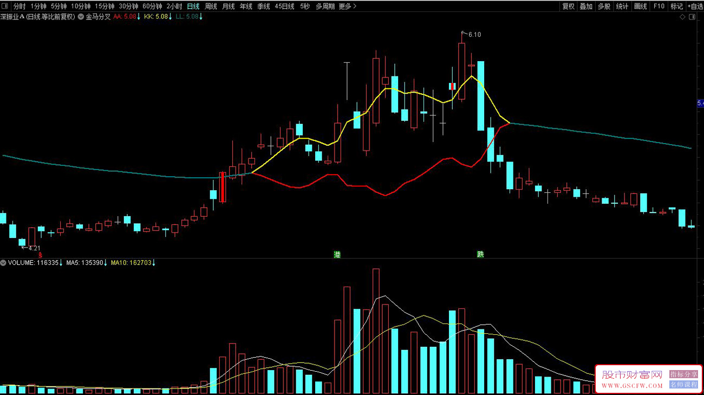704x395 pixels.
Task: Select the 30分钟 period
Action: [x=128, y=7]
